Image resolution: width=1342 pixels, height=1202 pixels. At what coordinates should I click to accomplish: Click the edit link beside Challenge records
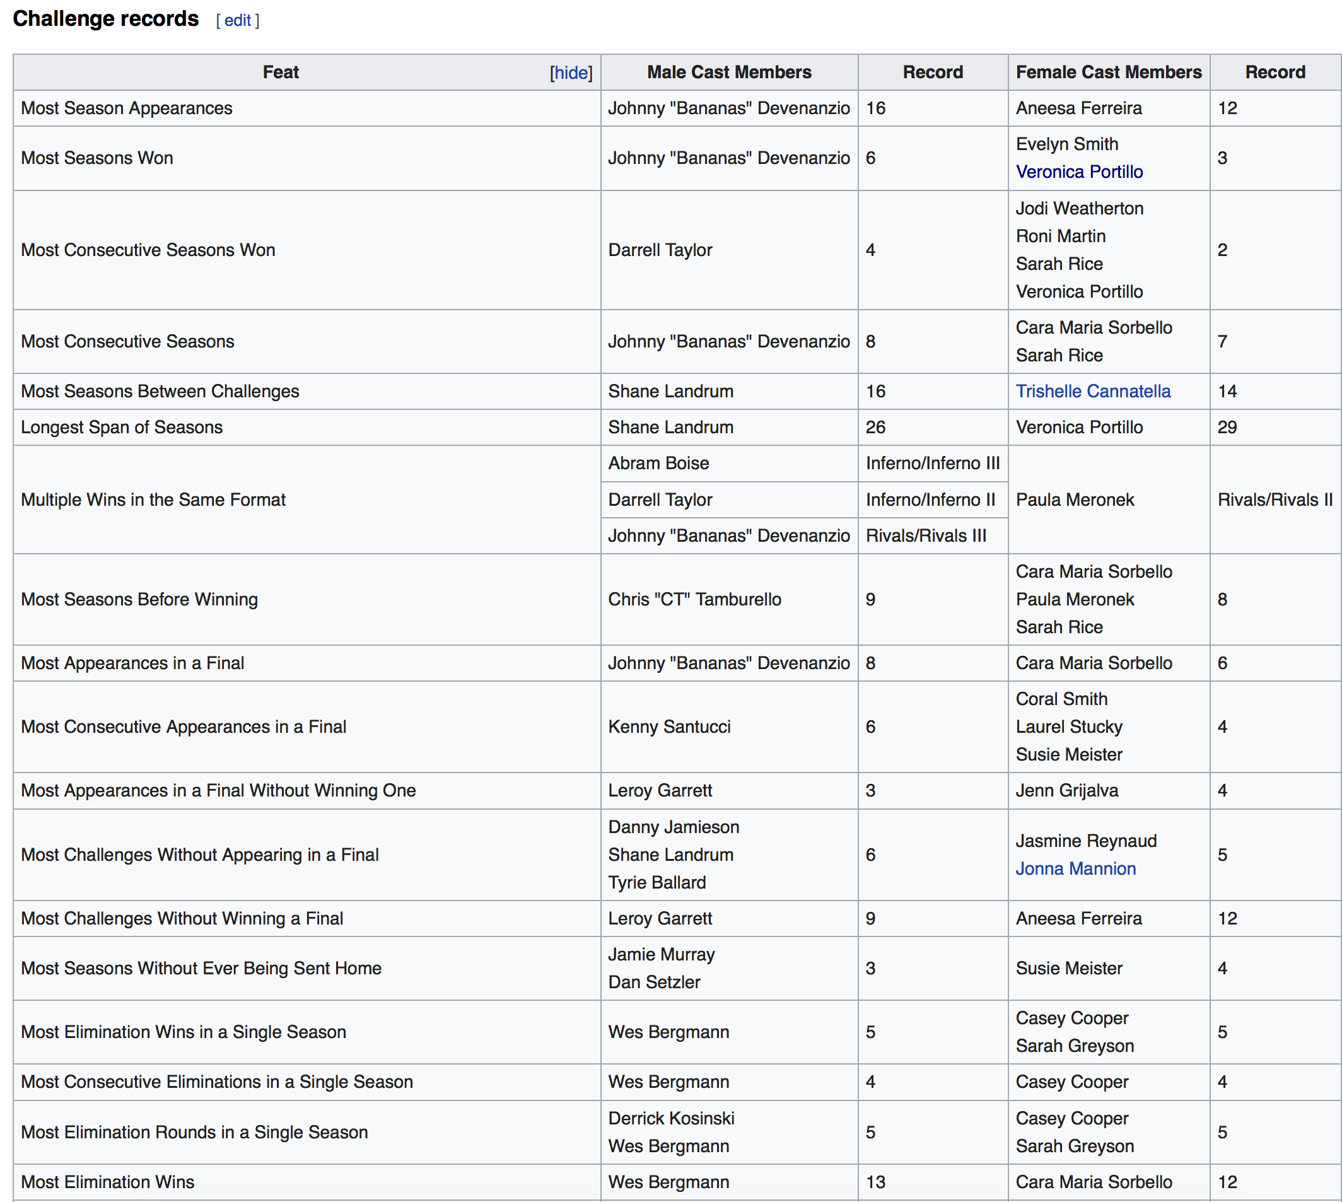(237, 20)
